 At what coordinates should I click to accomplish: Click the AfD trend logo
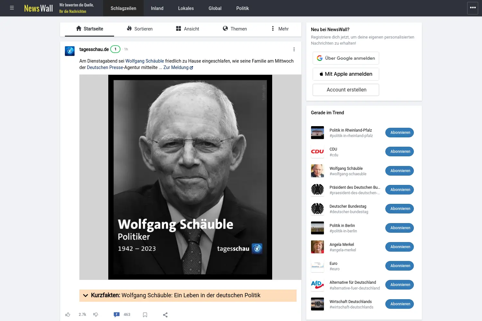tap(317, 285)
